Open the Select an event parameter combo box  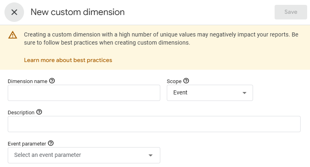pos(84,155)
